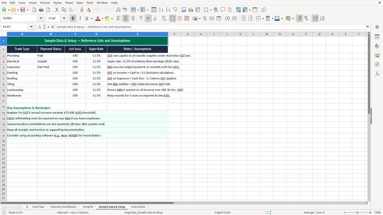Click the Cut scissors icon
Screen dimensions: 383x215
click(57, 10)
